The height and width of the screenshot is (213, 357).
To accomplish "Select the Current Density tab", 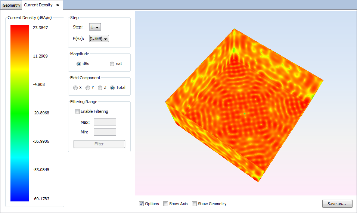I will point(38,5).
